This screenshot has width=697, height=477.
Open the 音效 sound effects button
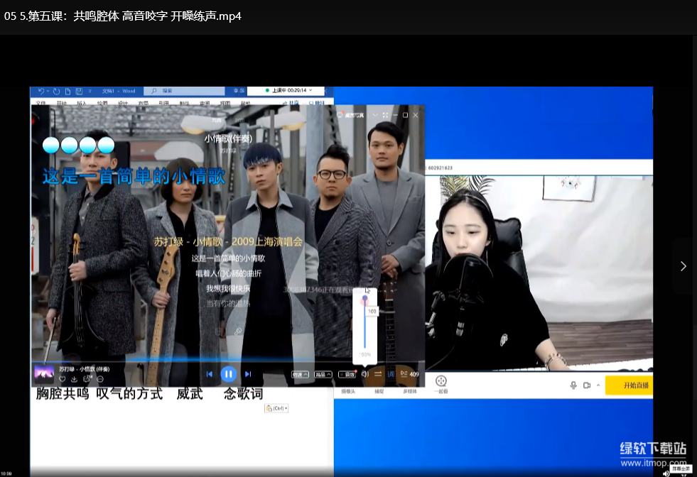[347, 374]
